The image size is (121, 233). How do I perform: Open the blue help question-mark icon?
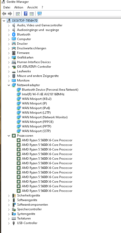[x=26, y=14]
